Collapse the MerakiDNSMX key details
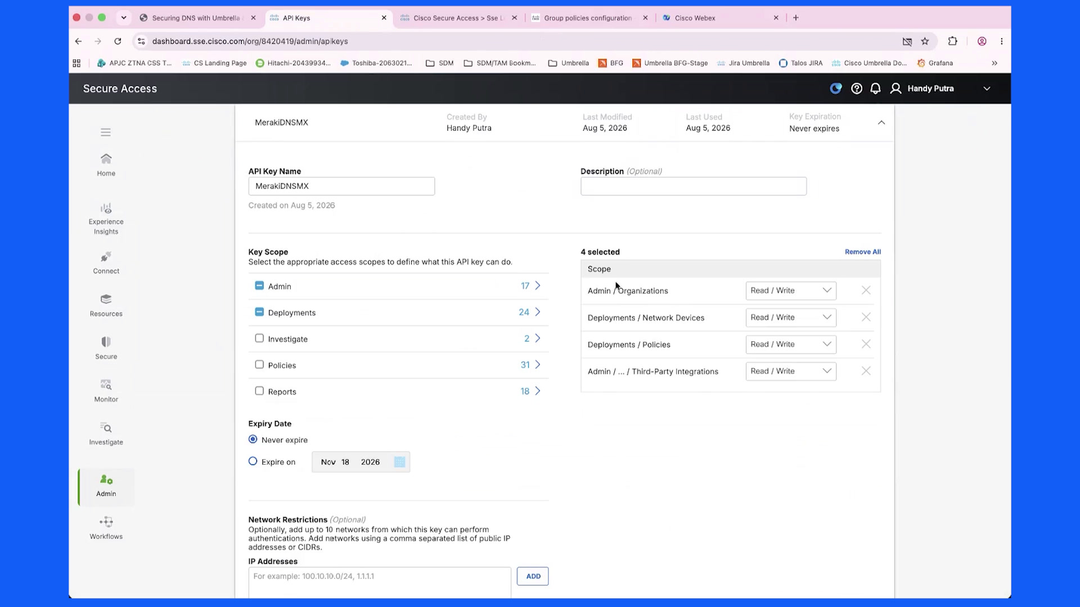The height and width of the screenshot is (607, 1080). tap(881, 123)
